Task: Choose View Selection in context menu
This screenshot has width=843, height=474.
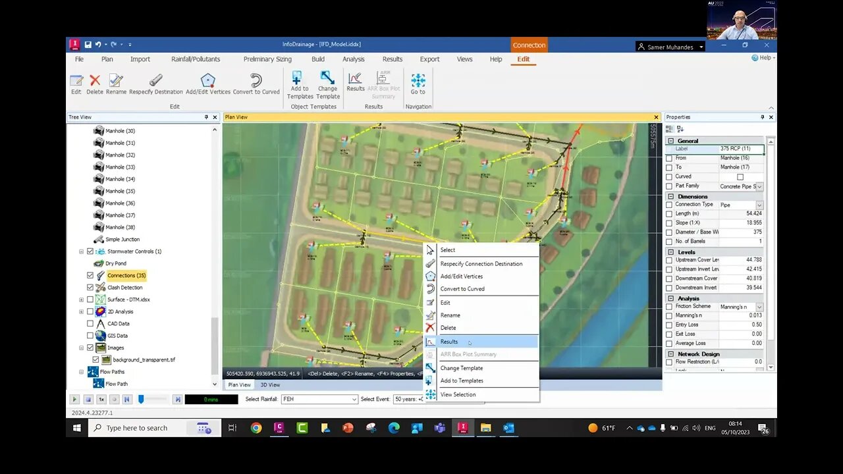Action: (481, 394)
